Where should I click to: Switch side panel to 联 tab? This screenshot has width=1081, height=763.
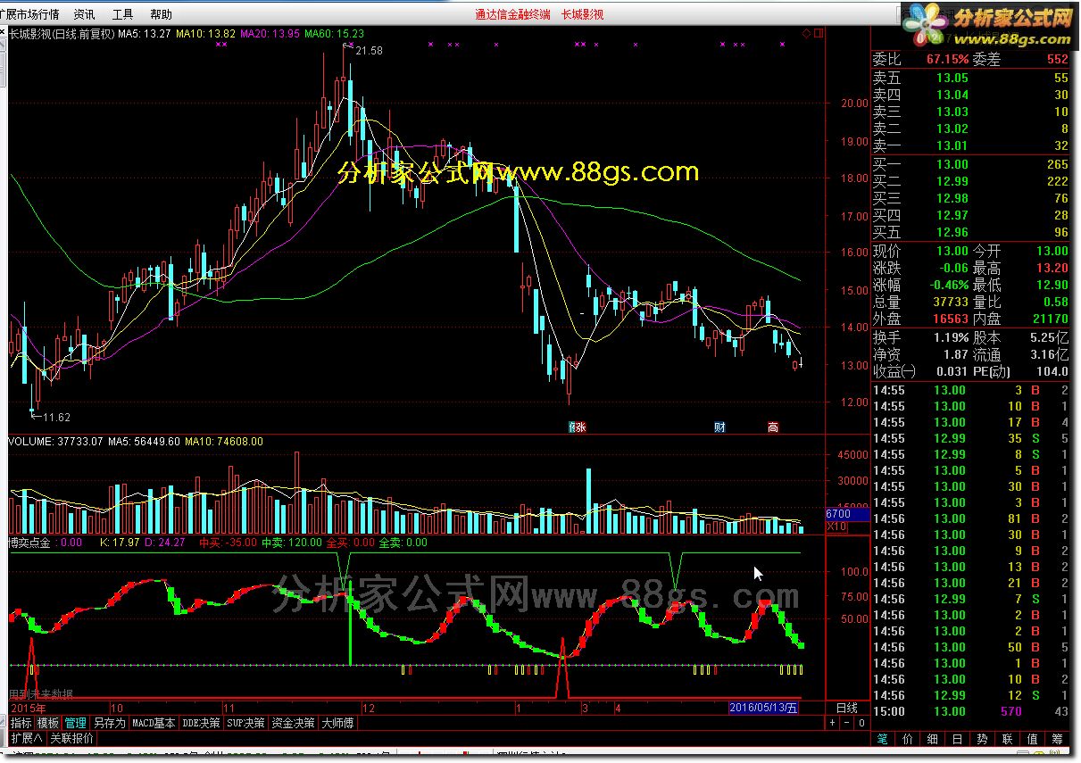point(1008,739)
